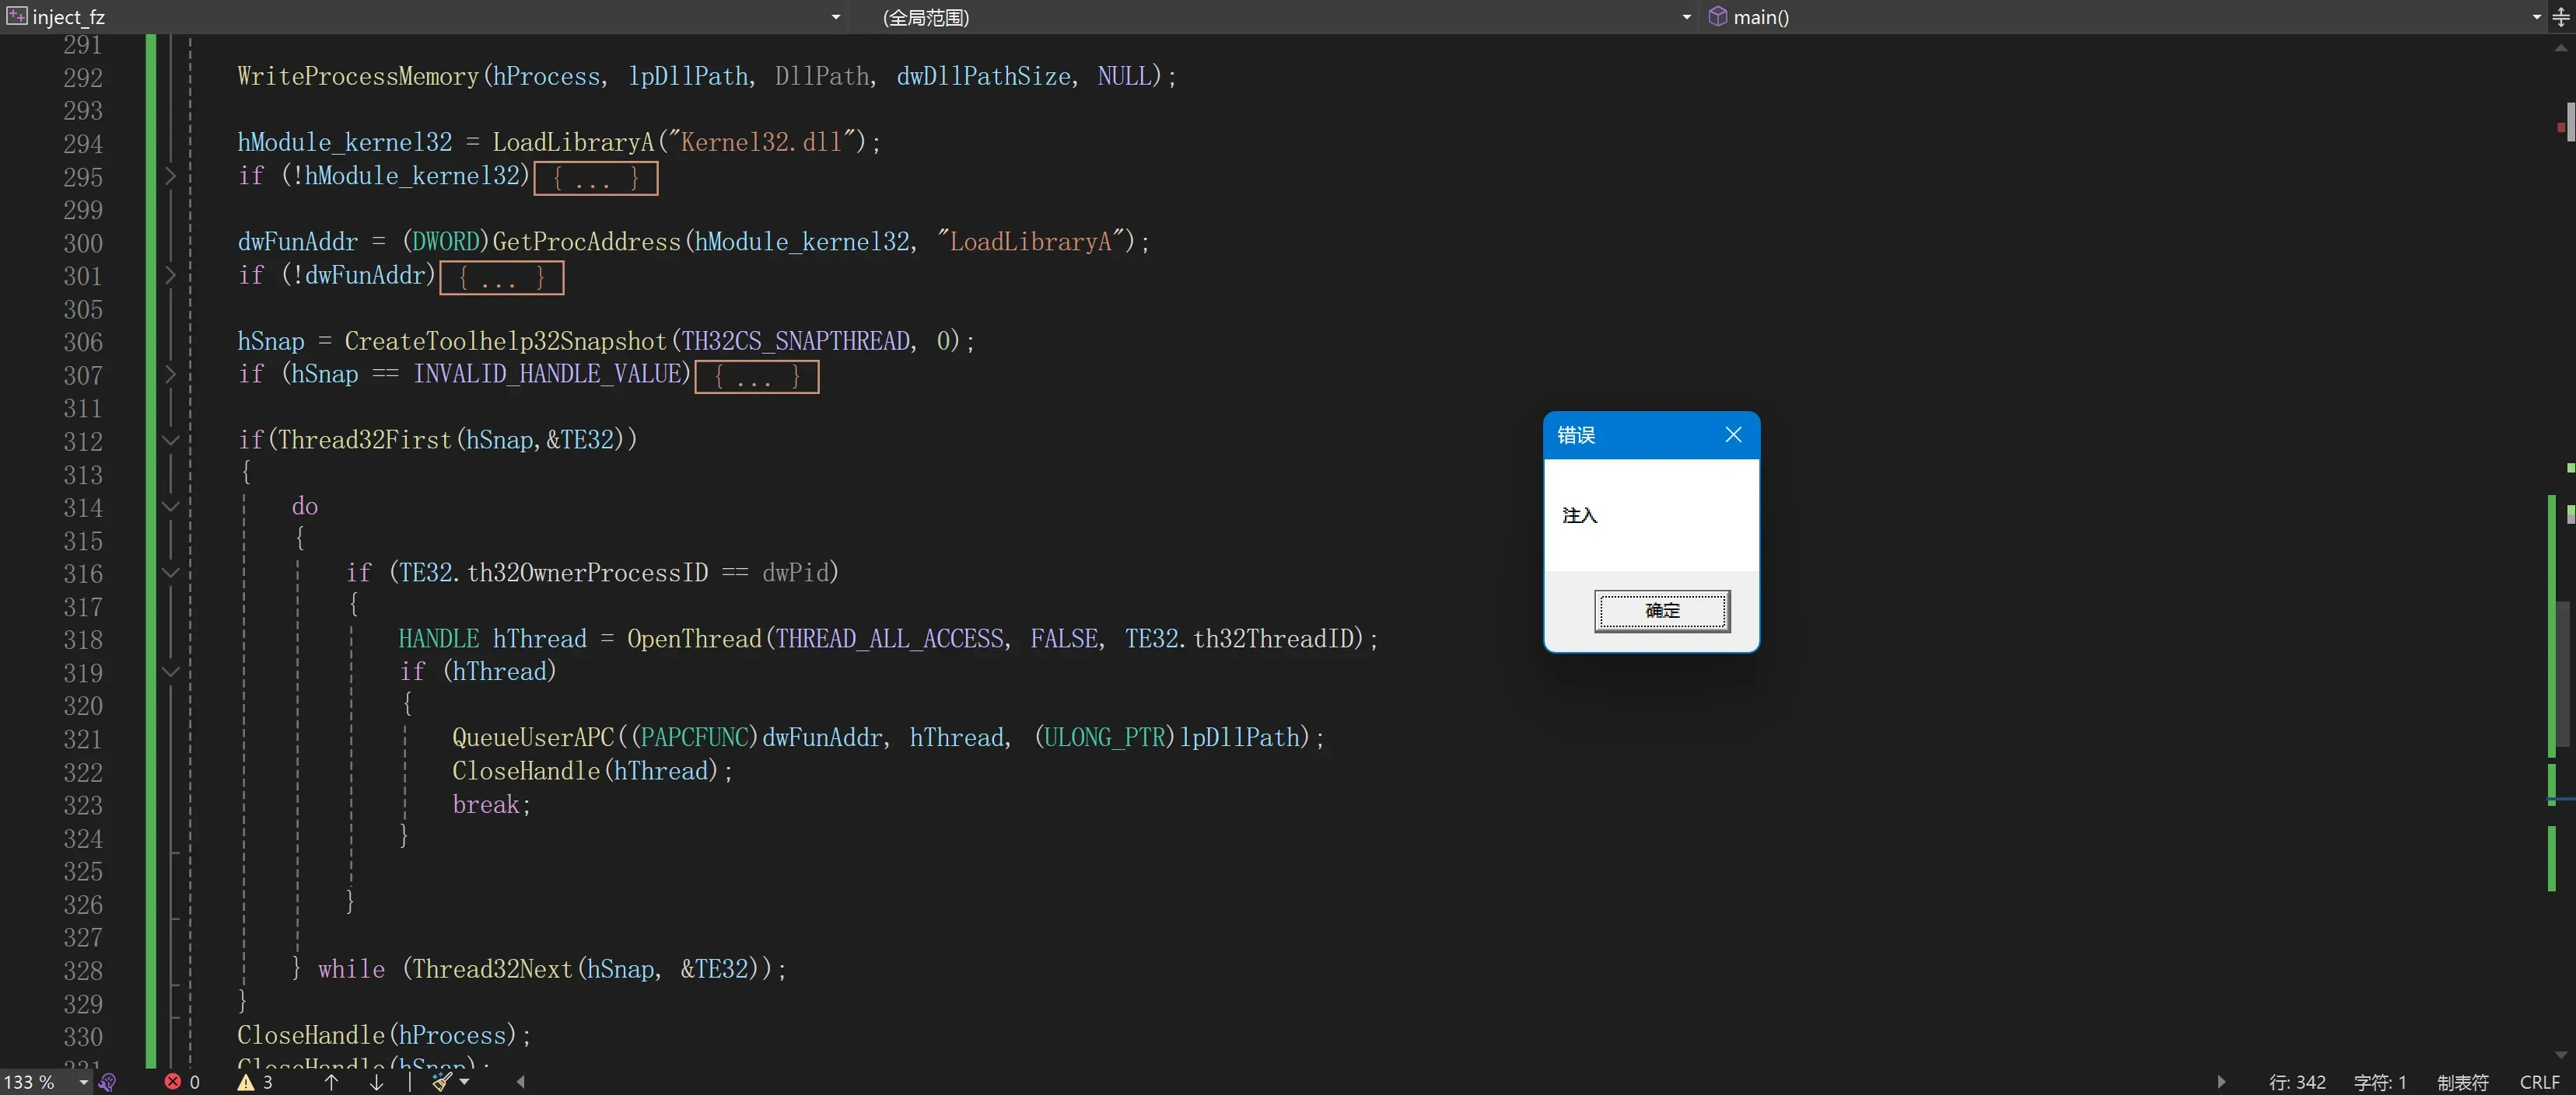Go to the previous issue with the up arrow
The width and height of the screenshot is (2576, 1095).
[x=332, y=1082]
